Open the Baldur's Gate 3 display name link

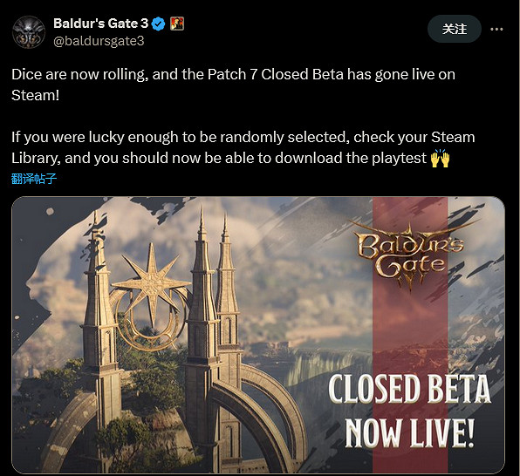tap(101, 24)
